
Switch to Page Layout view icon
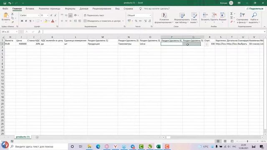click(x=225, y=141)
